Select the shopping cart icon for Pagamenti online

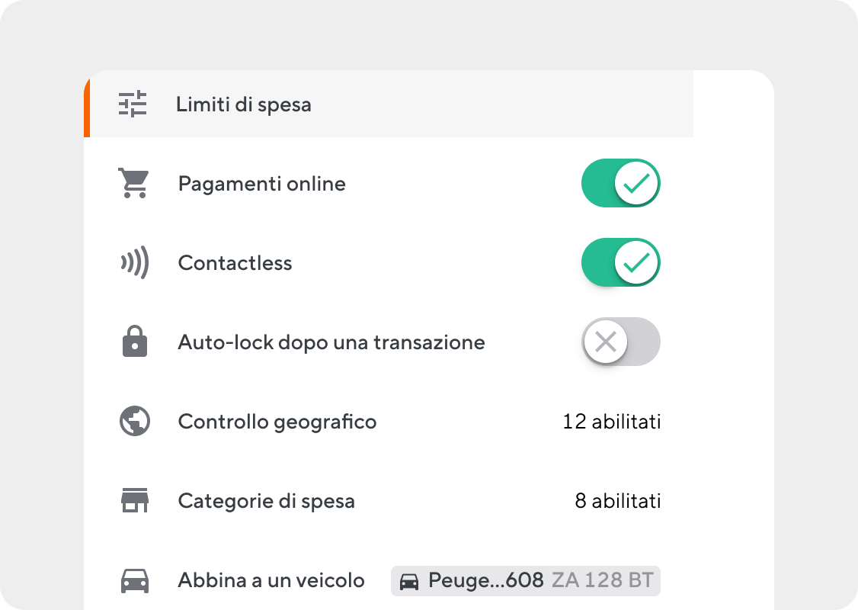tap(133, 183)
